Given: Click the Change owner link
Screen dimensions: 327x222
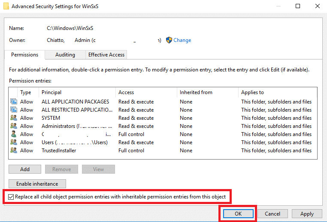Looking at the screenshot, I should point(182,40).
